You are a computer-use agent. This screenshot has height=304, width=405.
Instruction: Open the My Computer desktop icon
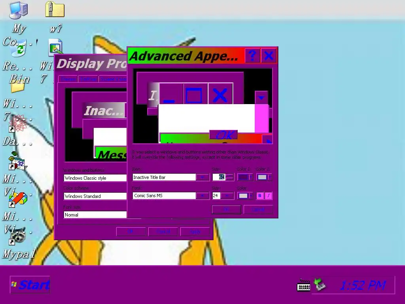pyautogui.click(x=18, y=10)
